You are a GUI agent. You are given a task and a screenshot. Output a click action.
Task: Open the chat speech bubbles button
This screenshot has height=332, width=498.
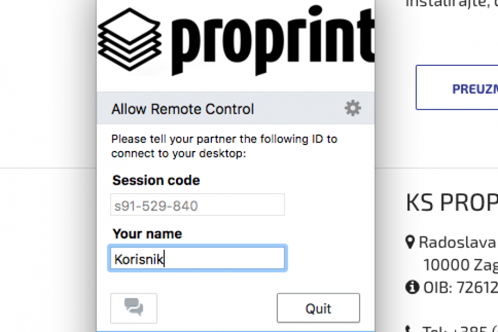click(x=134, y=308)
